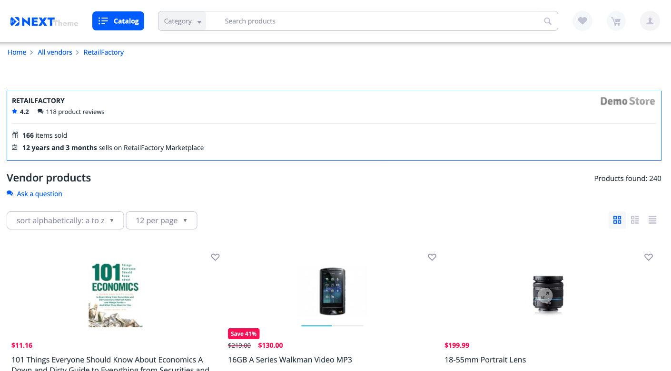Click the search magnifier icon

(x=548, y=21)
